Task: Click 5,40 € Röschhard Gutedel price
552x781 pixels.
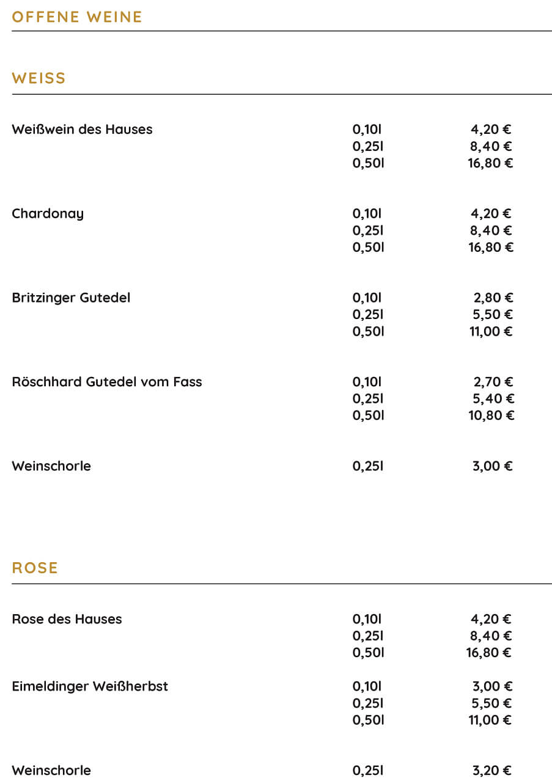Action: tap(493, 399)
